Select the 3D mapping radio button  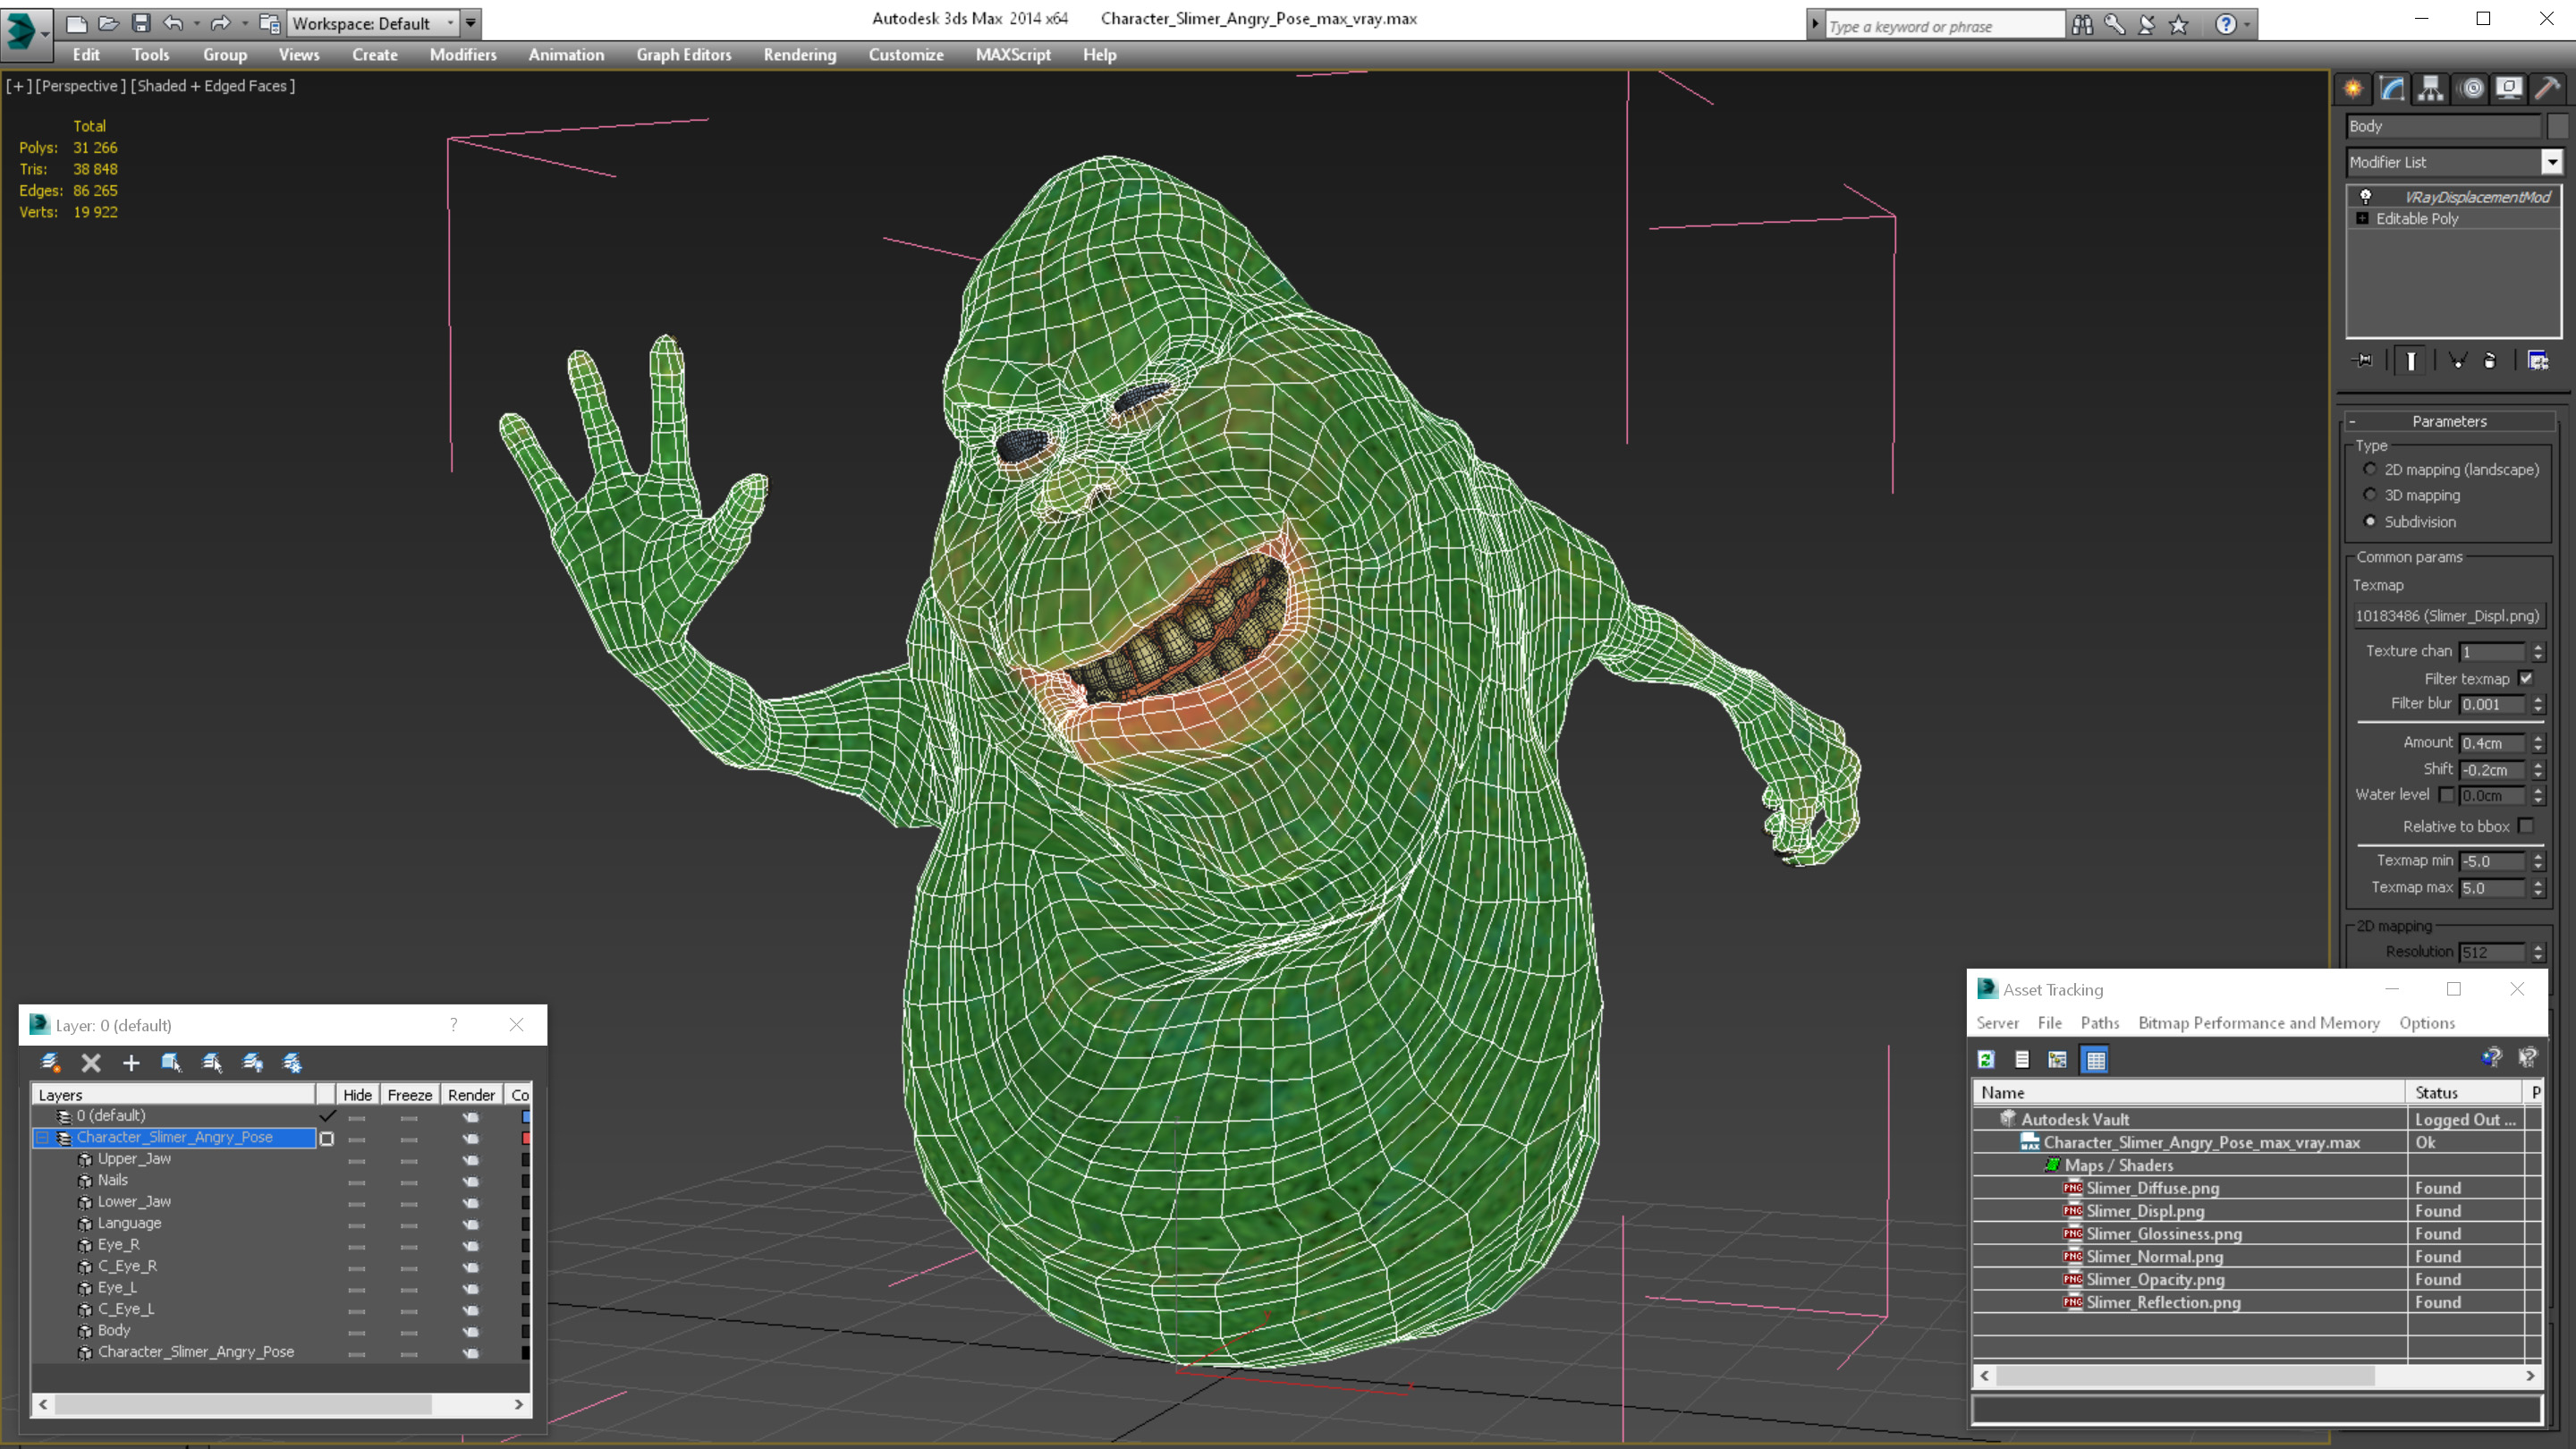pyautogui.click(x=2370, y=495)
